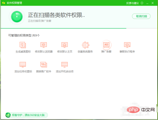
Task: Open the 添加任务栏图标 monitor icon
Action: (x=23, y=65)
